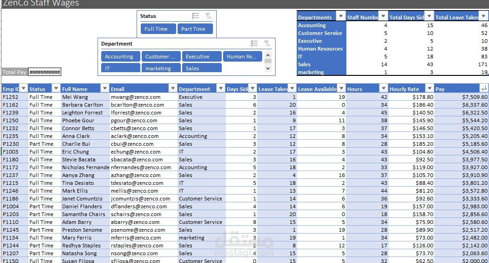The width and height of the screenshot is (489, 263).
Task: Click email mellis@zenco.com
Action: [134, 191]
